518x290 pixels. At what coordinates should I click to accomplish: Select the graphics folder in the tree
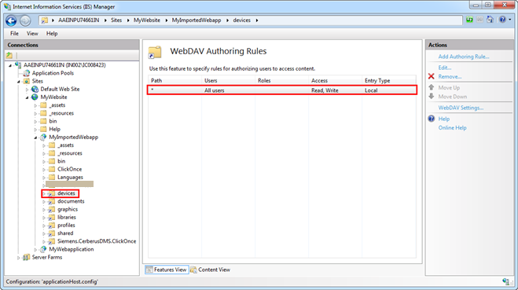[68, 209]
